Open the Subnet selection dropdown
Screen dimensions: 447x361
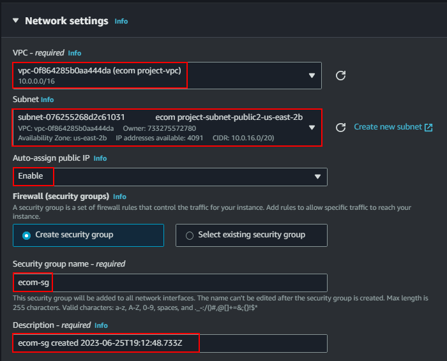point(167,128)
